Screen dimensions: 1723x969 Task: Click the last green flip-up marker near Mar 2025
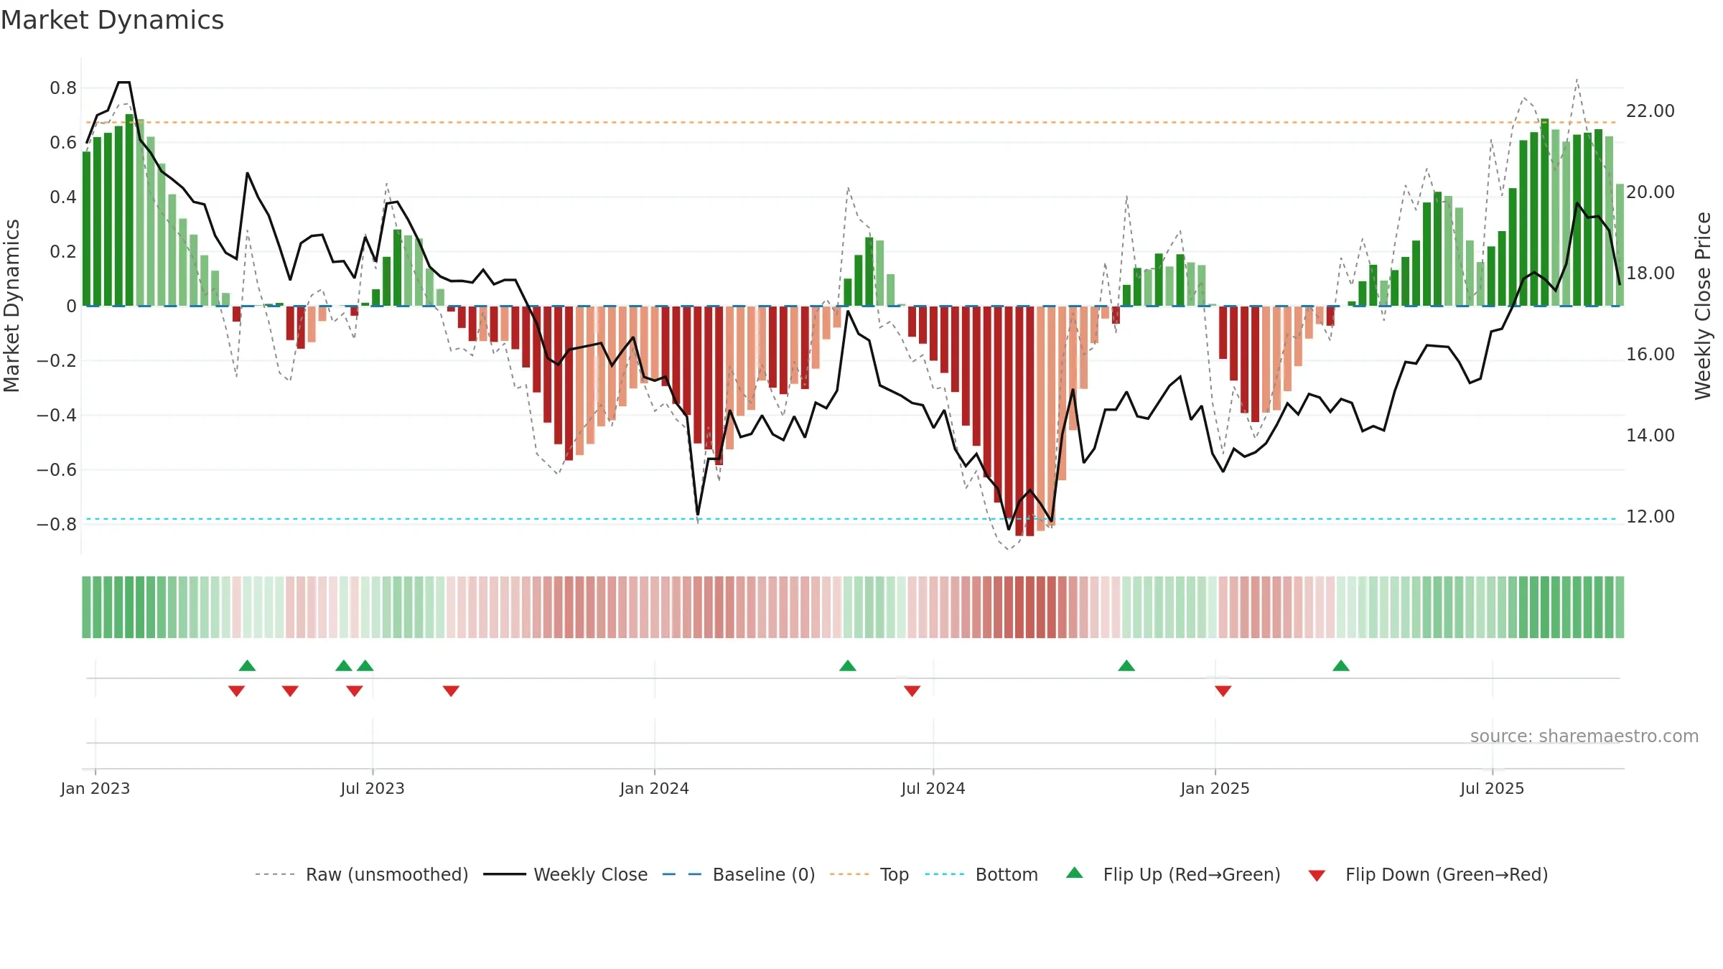(x=1341, y=665)
